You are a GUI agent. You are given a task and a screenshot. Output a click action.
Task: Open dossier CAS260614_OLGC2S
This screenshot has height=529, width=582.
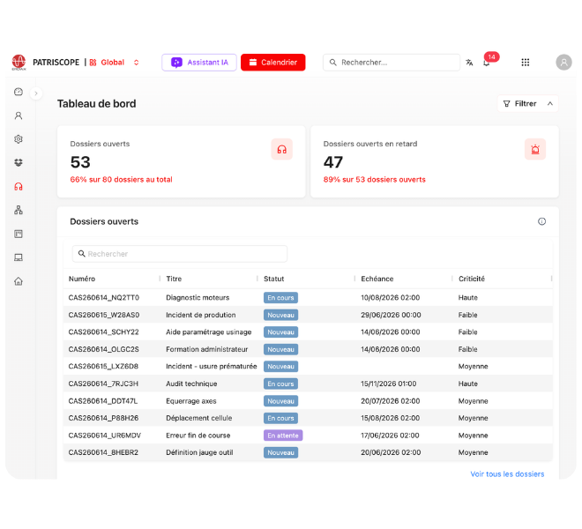pos(103,349)
